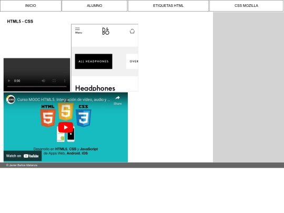Click Watch on YouTube button

click(23, 156)
